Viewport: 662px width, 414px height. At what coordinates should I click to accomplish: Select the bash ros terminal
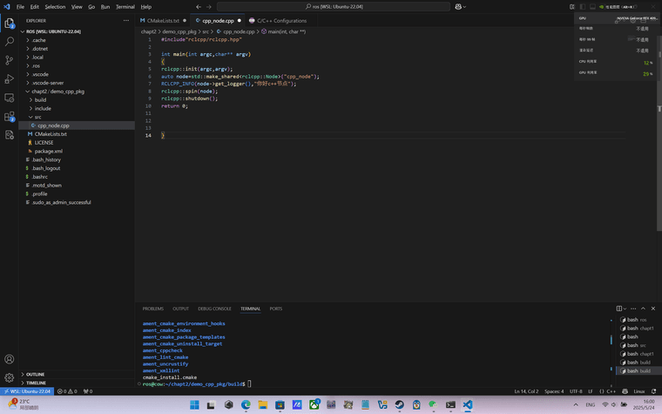(x=636, y=320)
